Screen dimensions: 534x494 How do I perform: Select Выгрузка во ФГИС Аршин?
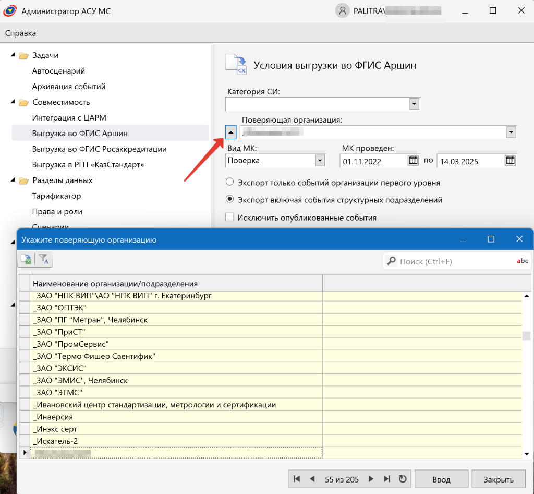click(110, 133)
